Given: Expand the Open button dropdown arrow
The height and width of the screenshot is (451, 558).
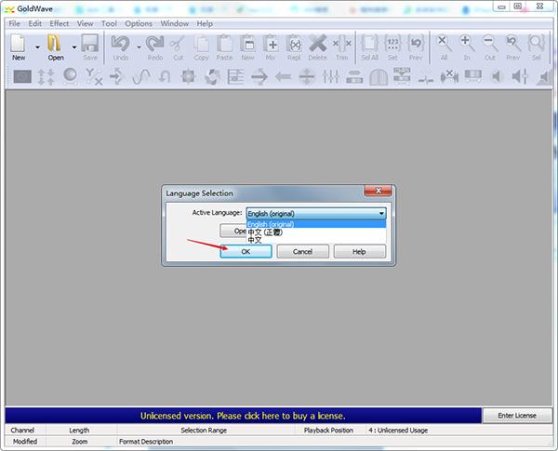Looking at the screenshot, I should pos(74,47).
